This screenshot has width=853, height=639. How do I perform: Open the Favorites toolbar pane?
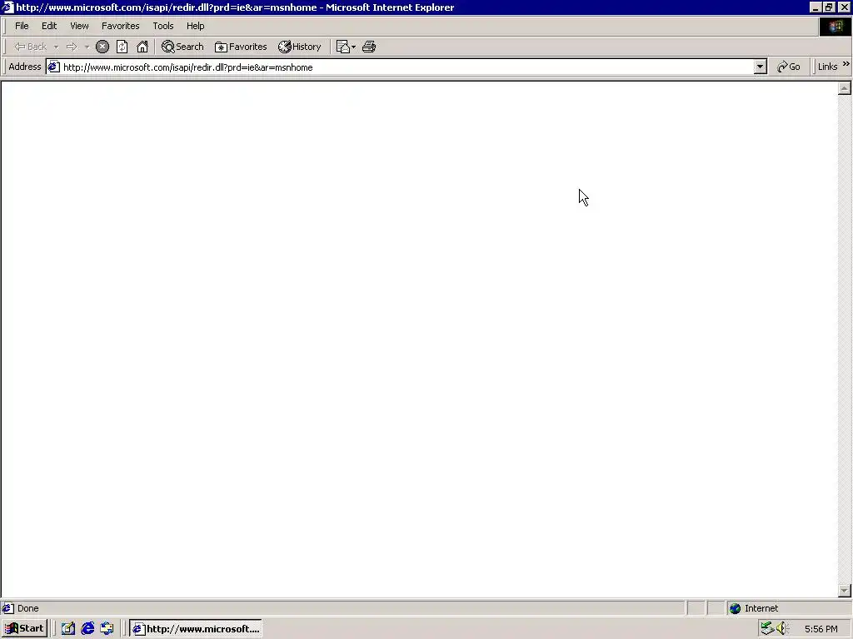coord(241,47)
